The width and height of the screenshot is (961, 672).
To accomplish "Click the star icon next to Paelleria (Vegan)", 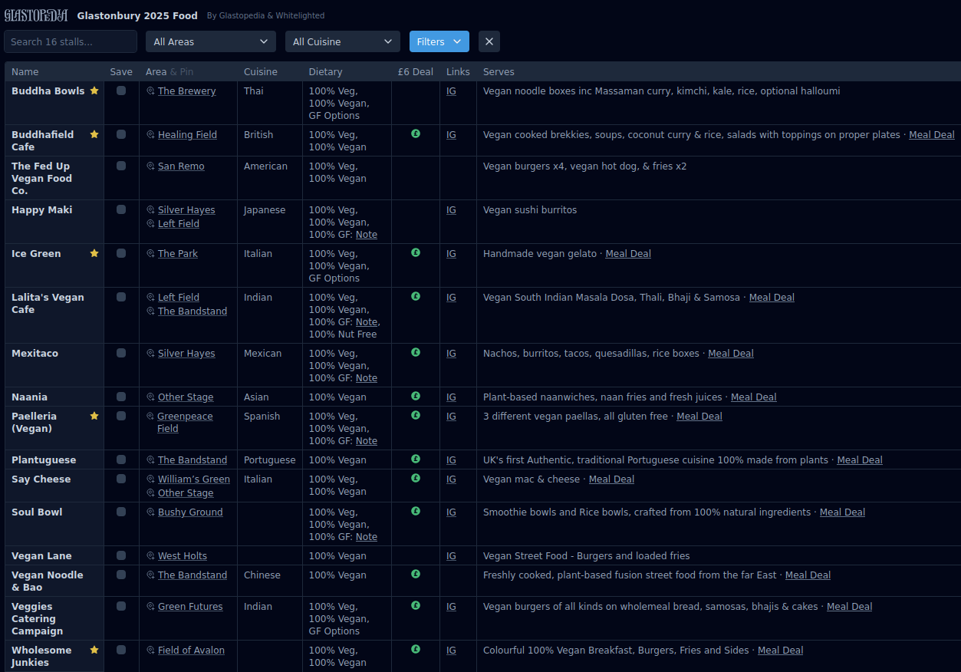I will [94, 416].
